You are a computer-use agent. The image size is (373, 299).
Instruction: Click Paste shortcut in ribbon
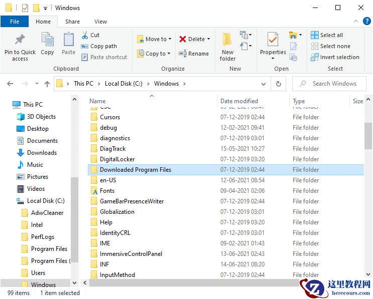tap(104, 57)
